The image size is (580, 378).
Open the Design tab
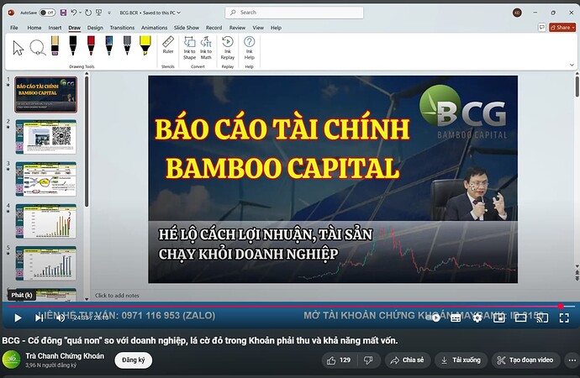95,28
